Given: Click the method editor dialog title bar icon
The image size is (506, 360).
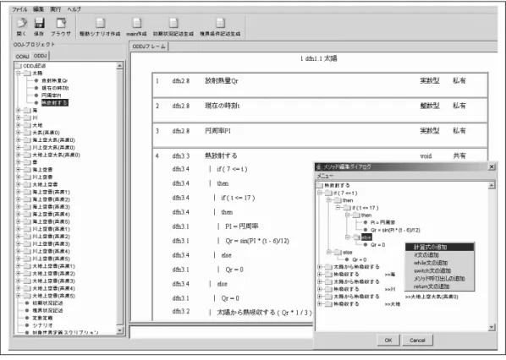Looking at the screenshot, I should point(319,167).
